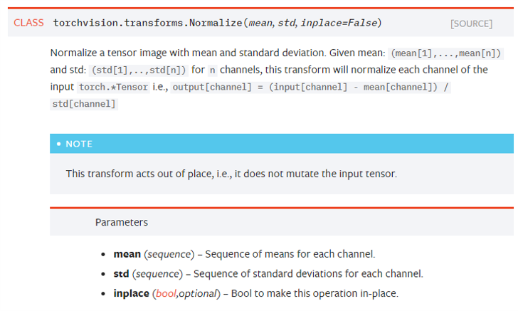Click the bold 'std' parameter name
The width and height of the screenshot is (518, 311).
coord(121,274)
